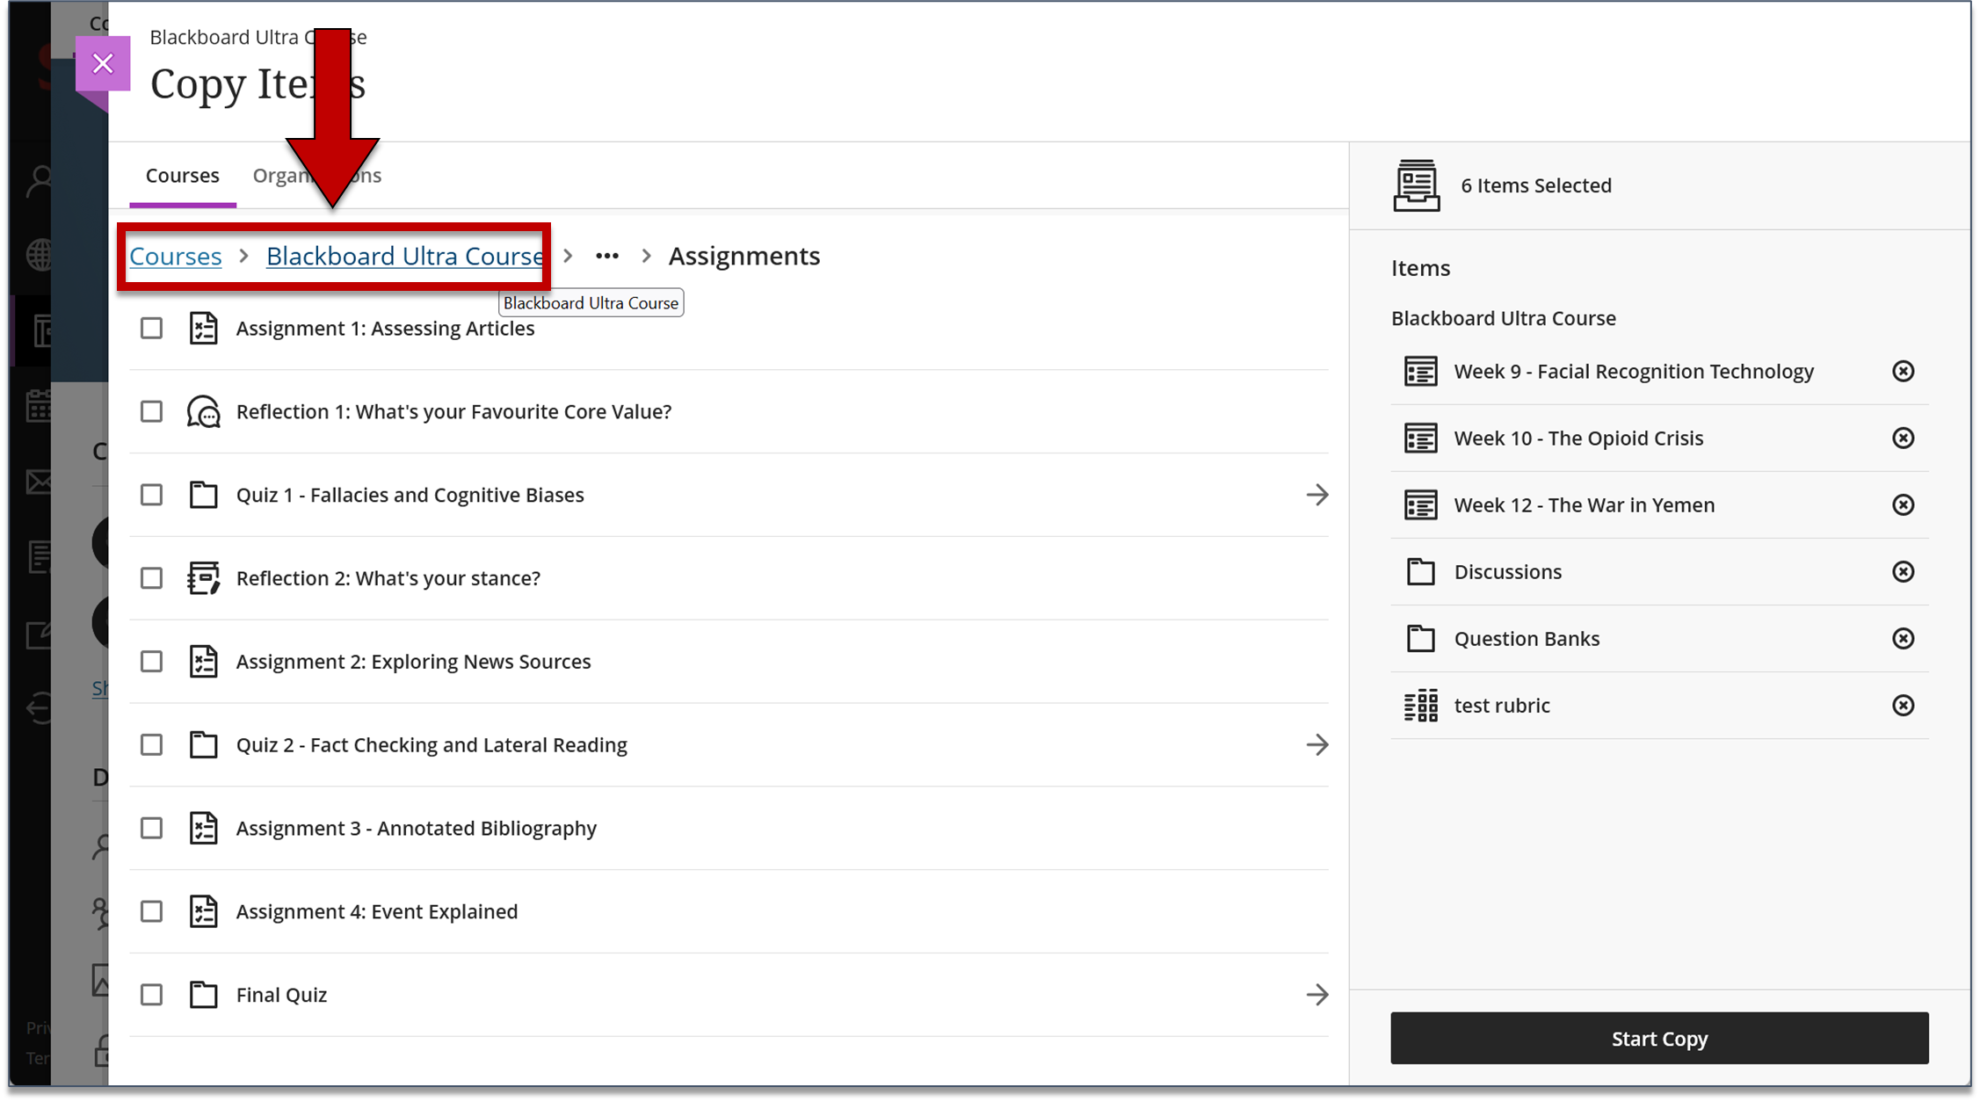
Task: Remove Week 12 - The War in Yemen item
Action: point(1903,504)
